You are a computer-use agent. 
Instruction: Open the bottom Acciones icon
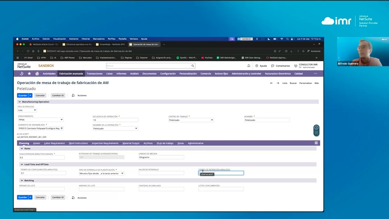pyautogui.click(x=73, y=198)
